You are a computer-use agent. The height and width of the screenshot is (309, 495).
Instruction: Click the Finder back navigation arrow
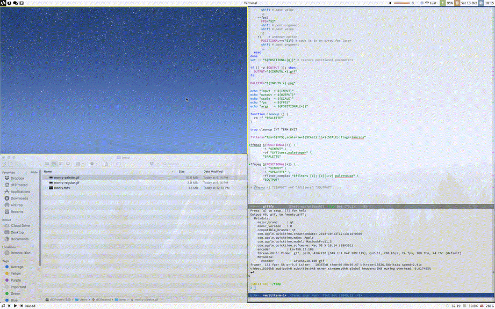click(6, 164)
